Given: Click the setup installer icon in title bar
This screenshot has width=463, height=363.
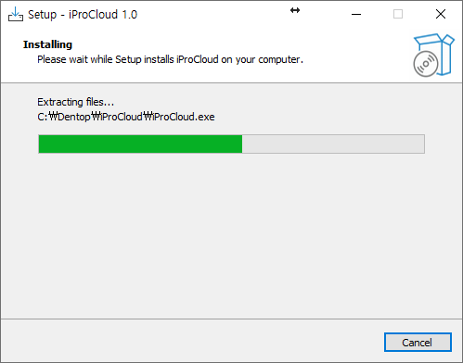Looking at the screenshot, I should click(16, 14).
